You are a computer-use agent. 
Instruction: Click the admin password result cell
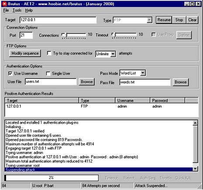click(157, 106)
